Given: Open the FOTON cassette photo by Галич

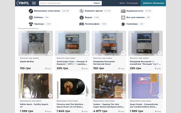Looking at the screenshot, I should pos(72,43).
